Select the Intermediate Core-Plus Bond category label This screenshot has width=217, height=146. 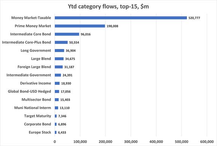[26, 42]
